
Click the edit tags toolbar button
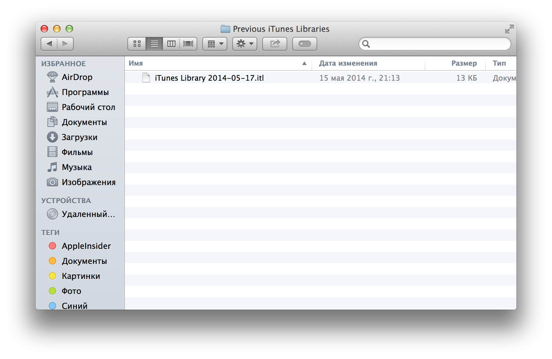coord(305,44)
